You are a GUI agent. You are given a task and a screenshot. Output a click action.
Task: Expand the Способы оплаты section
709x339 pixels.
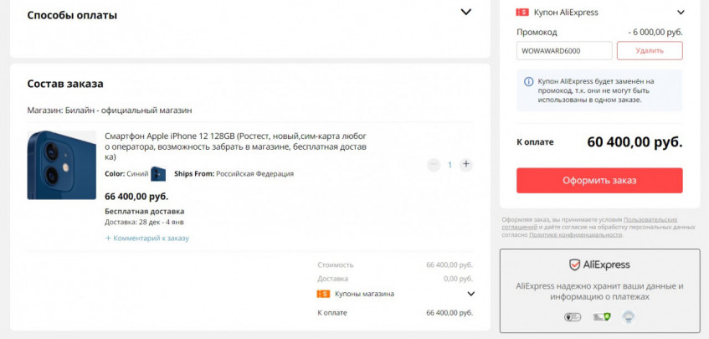[466, 13]
